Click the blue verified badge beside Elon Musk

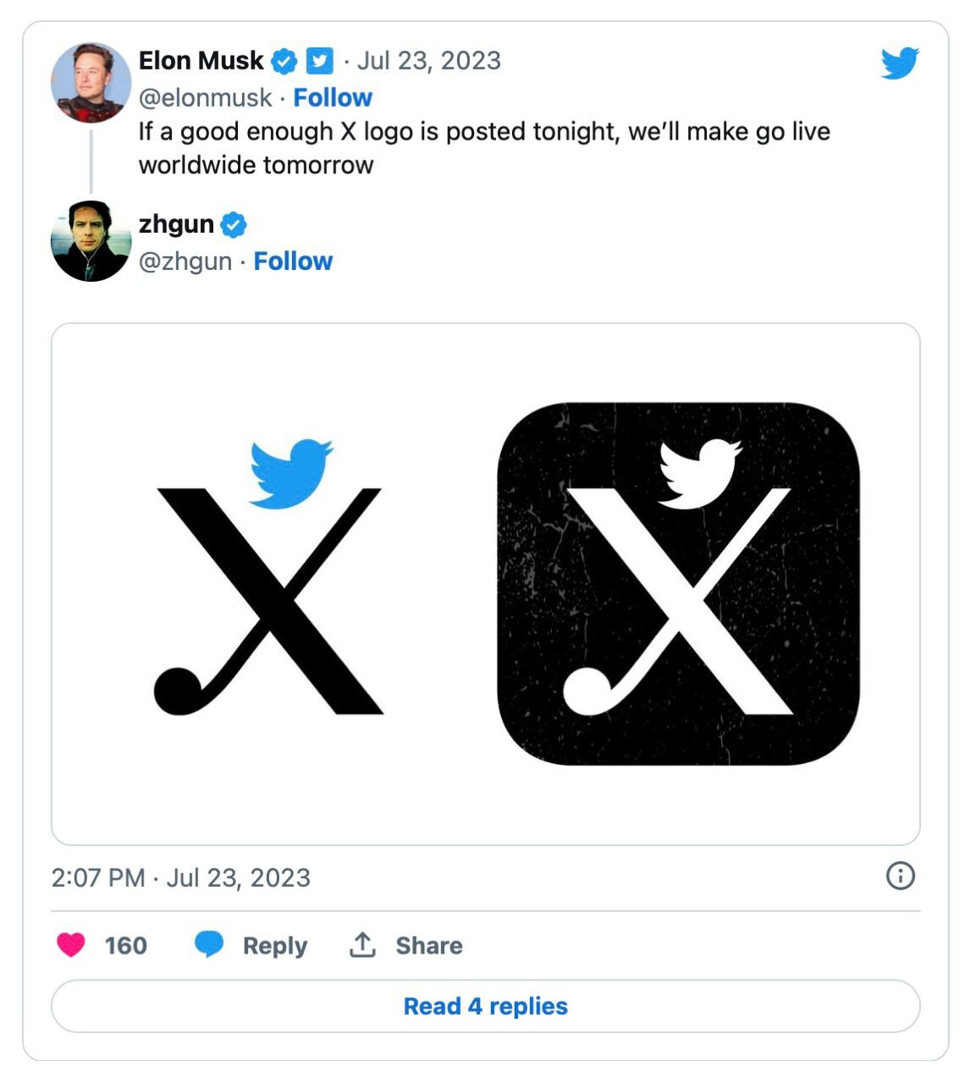[x=284, y=61]
